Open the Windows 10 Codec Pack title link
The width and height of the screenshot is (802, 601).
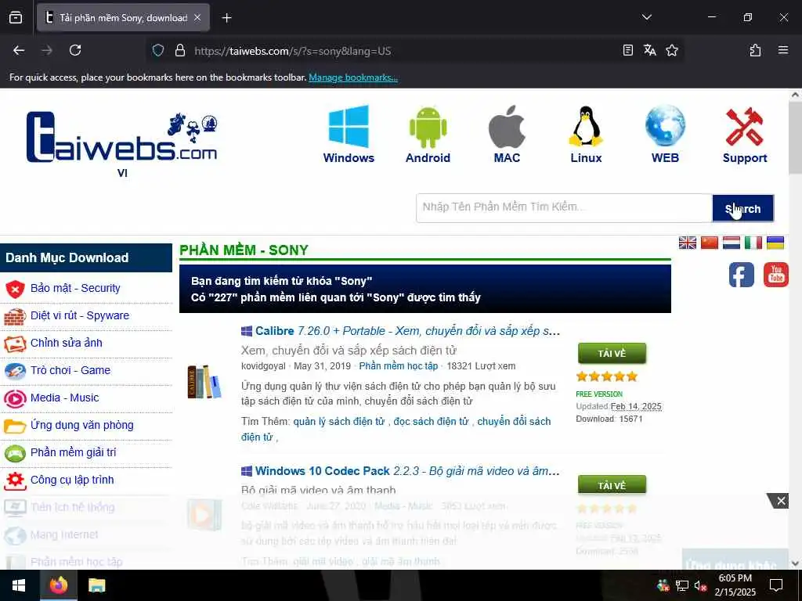pos(407,471)
